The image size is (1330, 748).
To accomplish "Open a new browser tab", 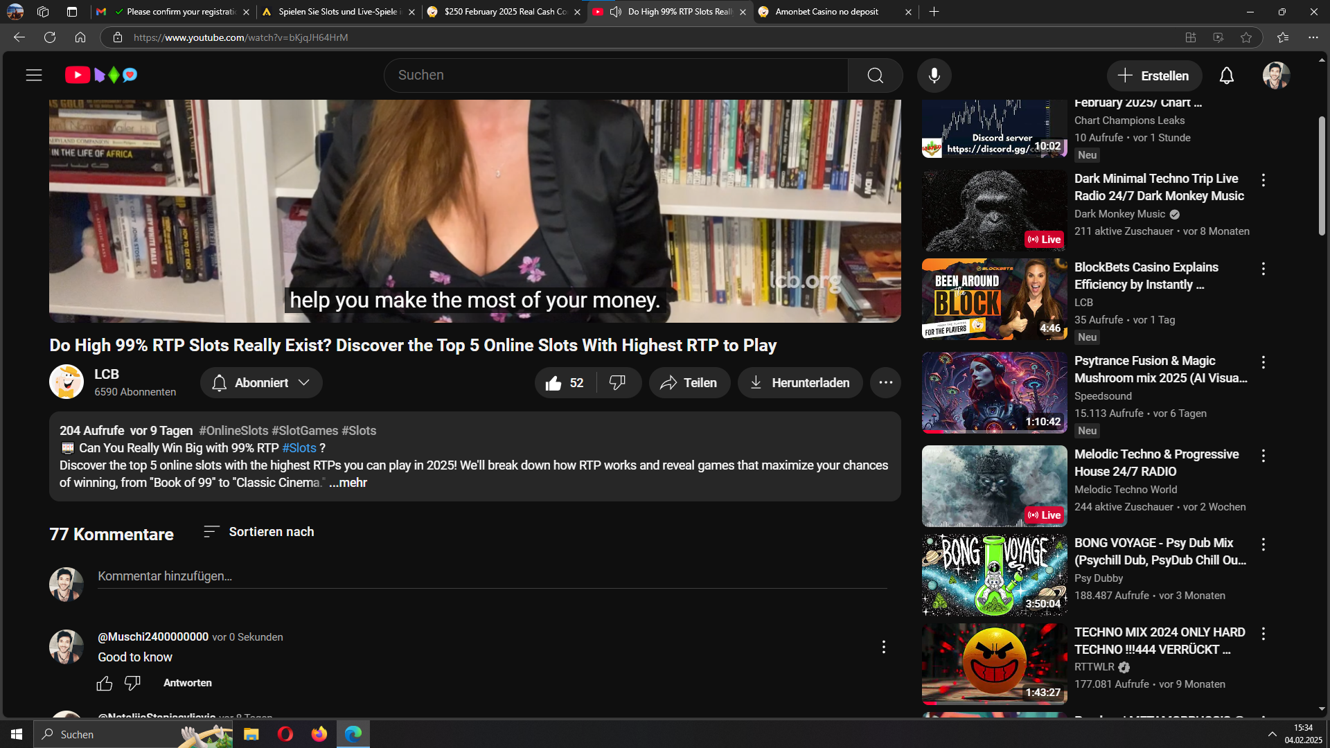I will click(934, 12).
